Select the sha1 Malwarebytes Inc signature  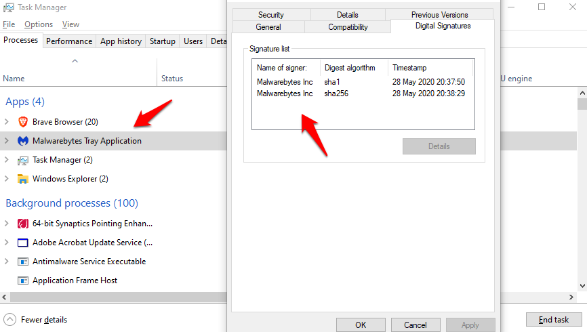click(363, 82)
